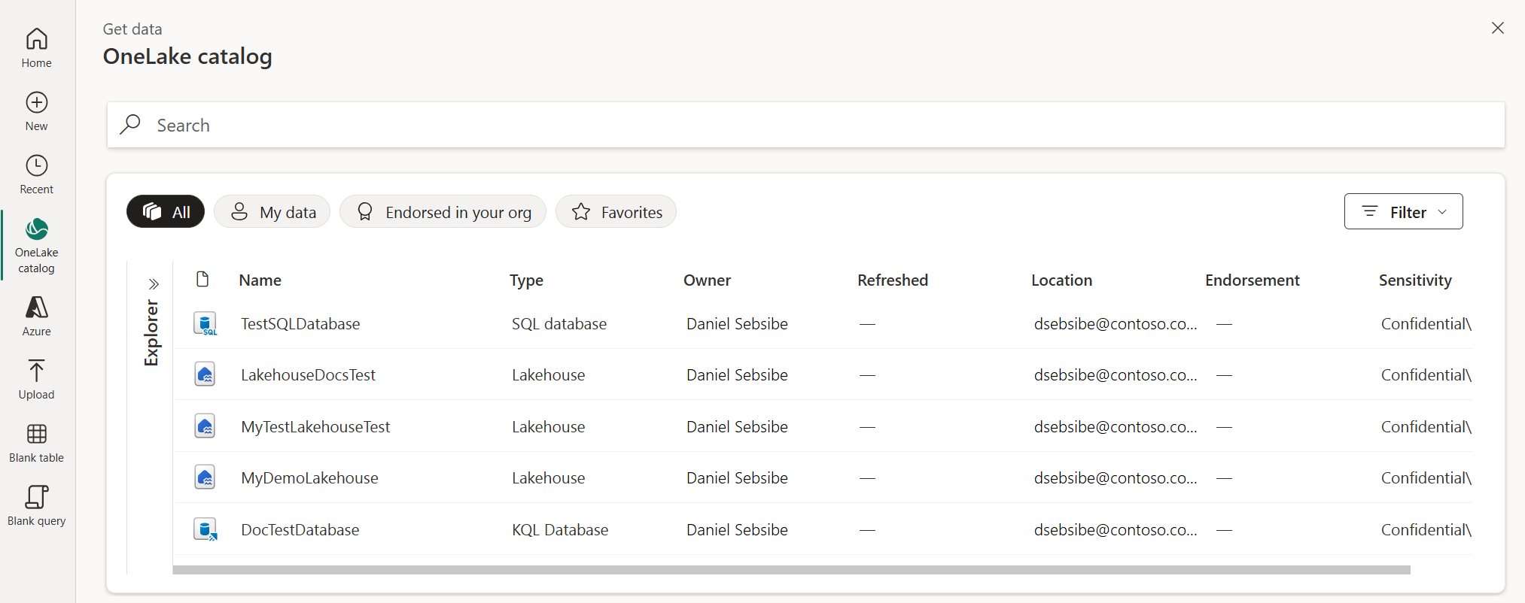This screenshot has width=1525, height=603.
Task: Open the LakehouseDocsTest item
Action: click(x=308, y=375)
